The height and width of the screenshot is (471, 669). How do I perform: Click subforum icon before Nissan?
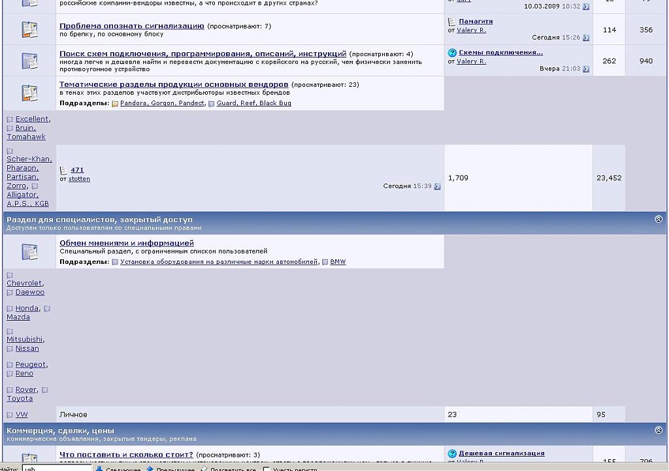pyautogui.click(x=10, y=349)
